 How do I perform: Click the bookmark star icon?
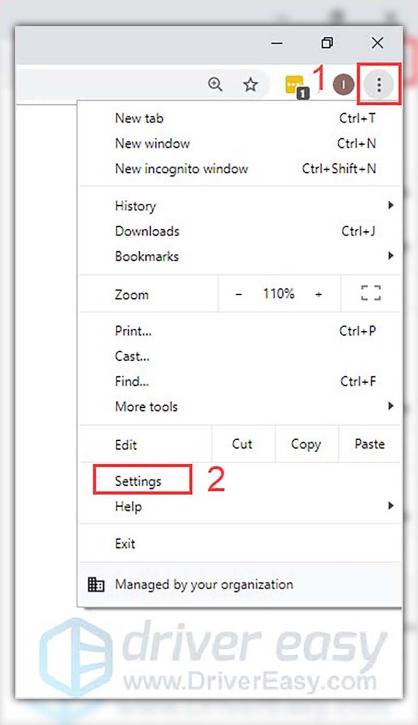(x=251, y=84)
